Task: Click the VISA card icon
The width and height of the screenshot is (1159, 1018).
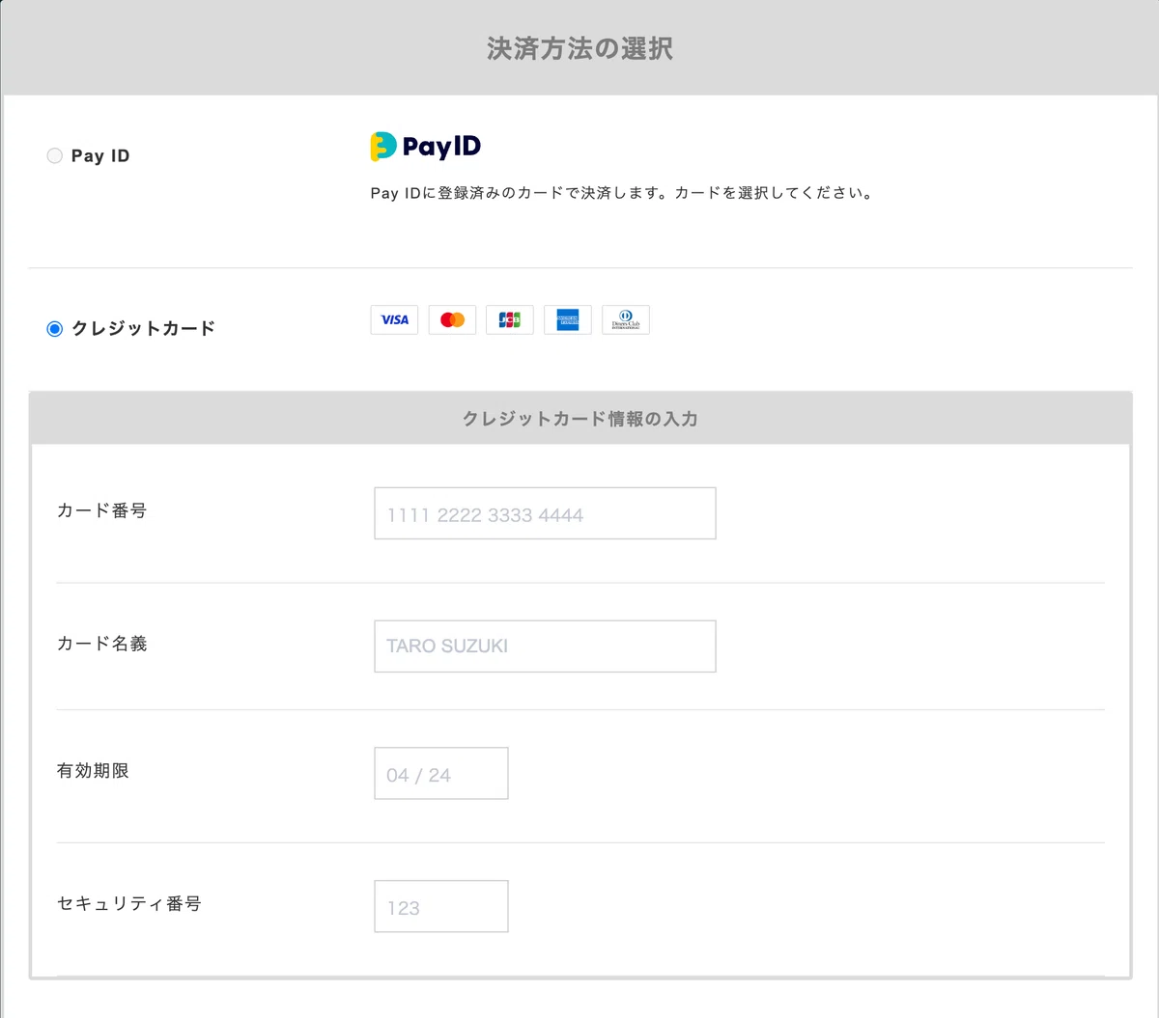Action: coord(394,319)
